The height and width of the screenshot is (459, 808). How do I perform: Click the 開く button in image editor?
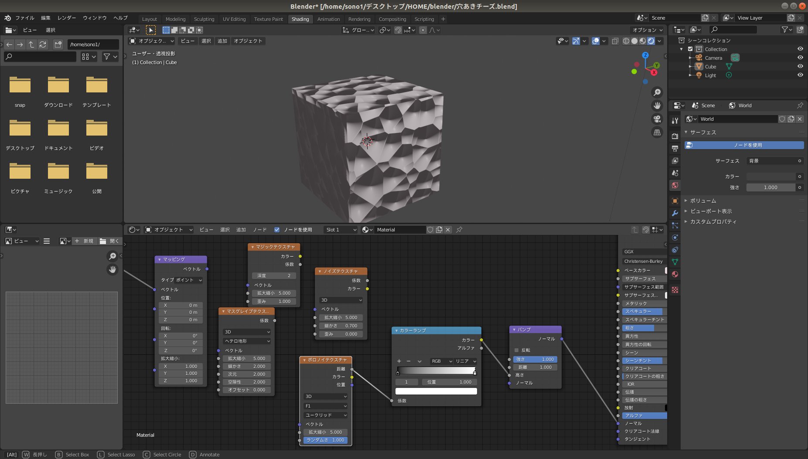click(109, 241)
